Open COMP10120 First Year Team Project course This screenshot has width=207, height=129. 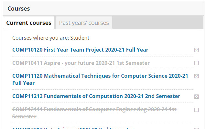pyautogui.click(x=80, y=50)
